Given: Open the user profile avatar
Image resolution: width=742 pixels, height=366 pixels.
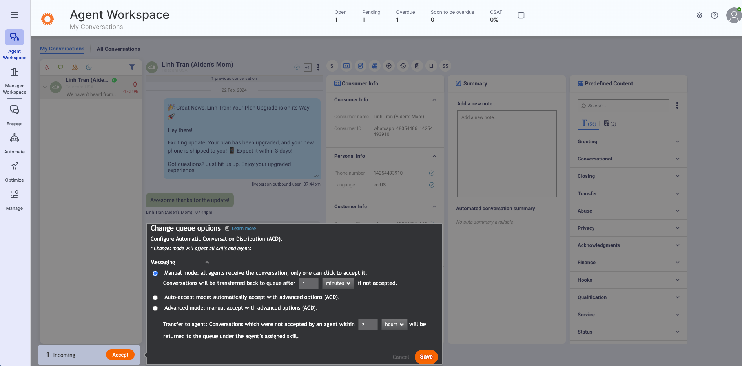Looking at the screenshot, I should pyautogui.click(x=734, y=15).
